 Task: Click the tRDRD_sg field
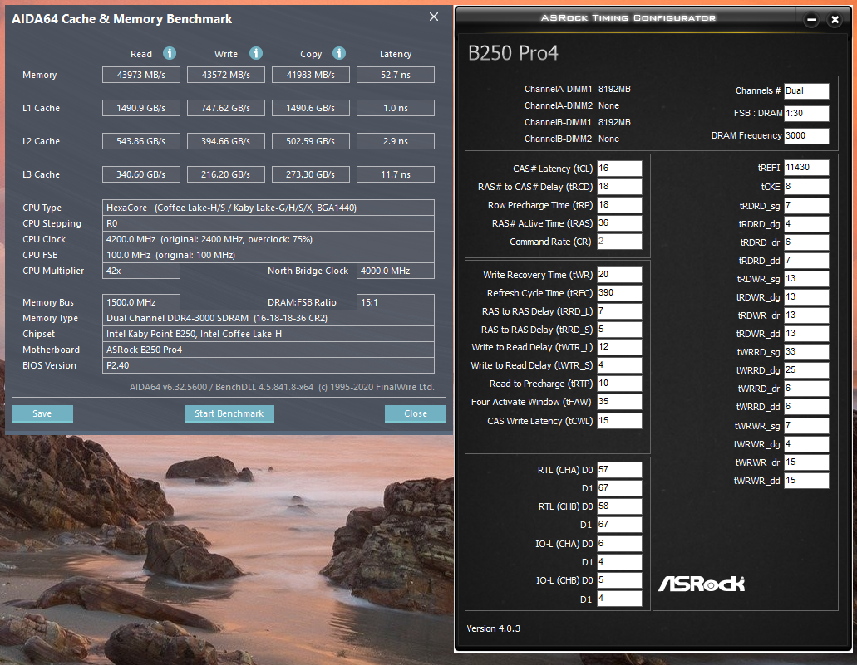(x=806, y=206)
